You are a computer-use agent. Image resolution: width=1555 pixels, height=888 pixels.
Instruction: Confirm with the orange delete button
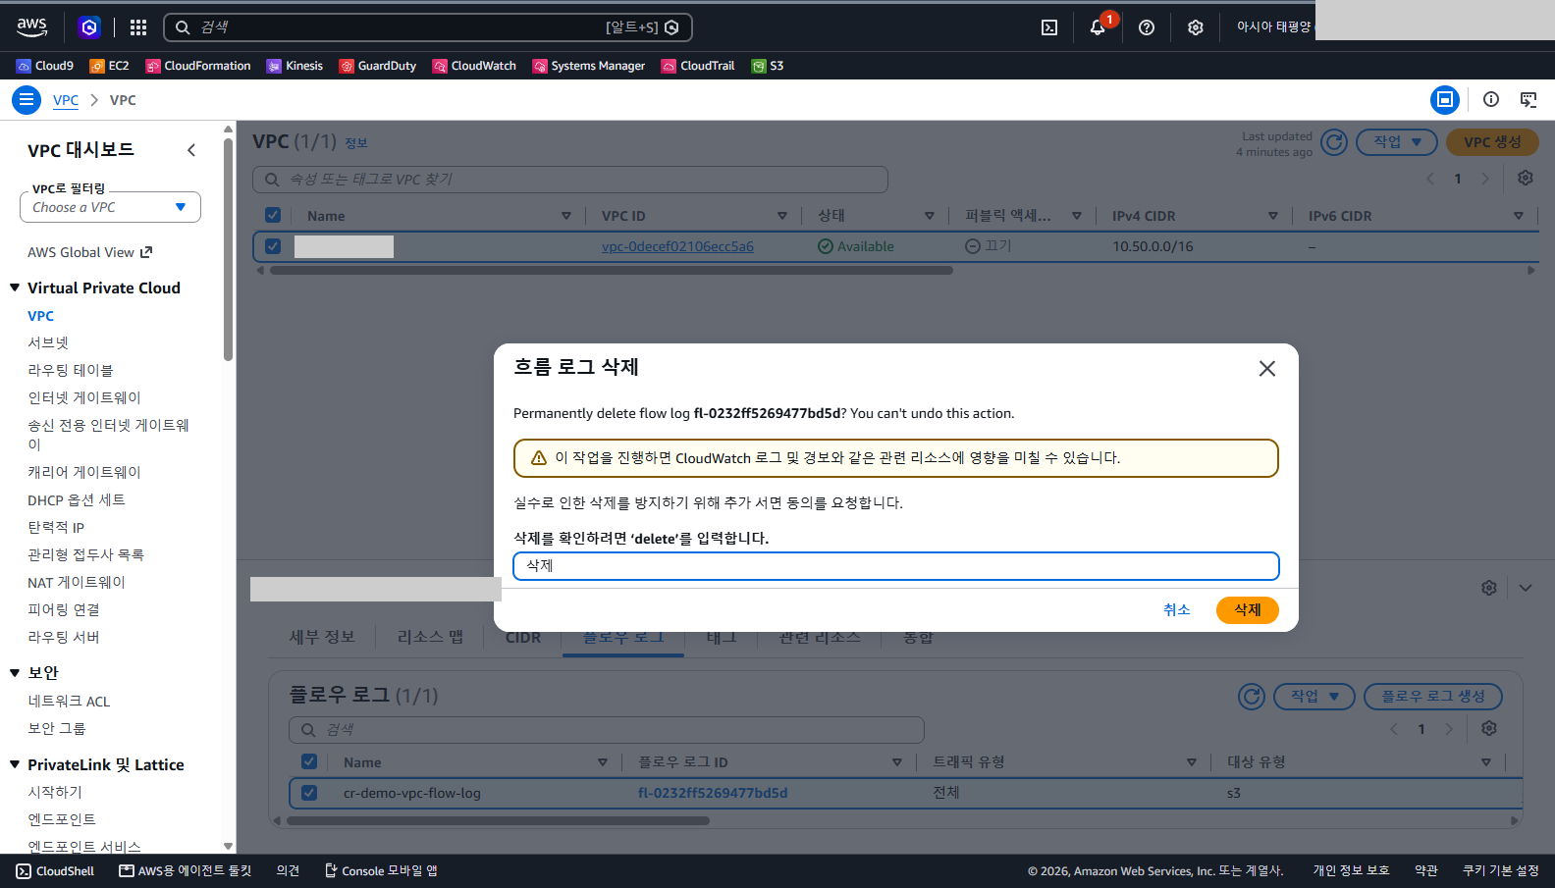click(x=1248, y=610)
